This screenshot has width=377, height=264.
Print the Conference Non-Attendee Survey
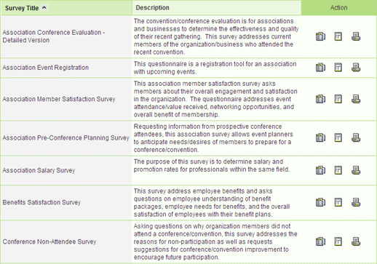356,241
